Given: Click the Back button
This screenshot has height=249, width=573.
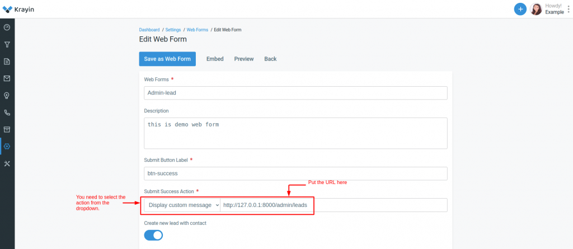Looking at the screenshot, I should click(270, 59).
